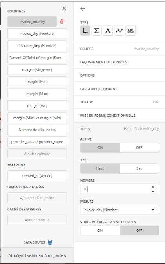
Task: Select the Sigma measure type icon
Action: [x=96, y=31]
